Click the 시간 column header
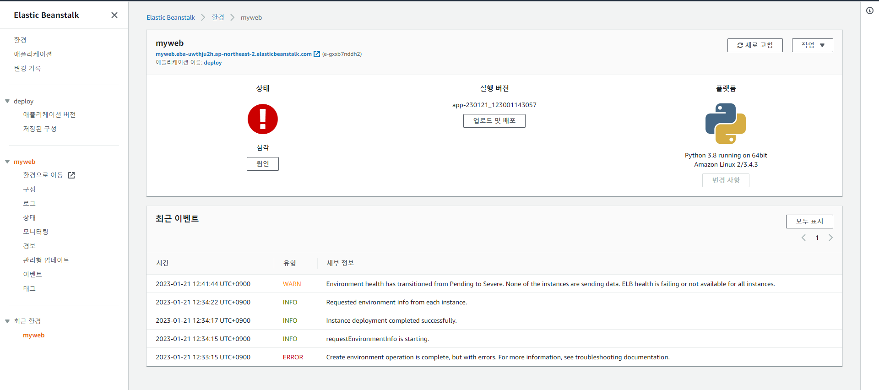879x390 pixels. click(163, 263)
